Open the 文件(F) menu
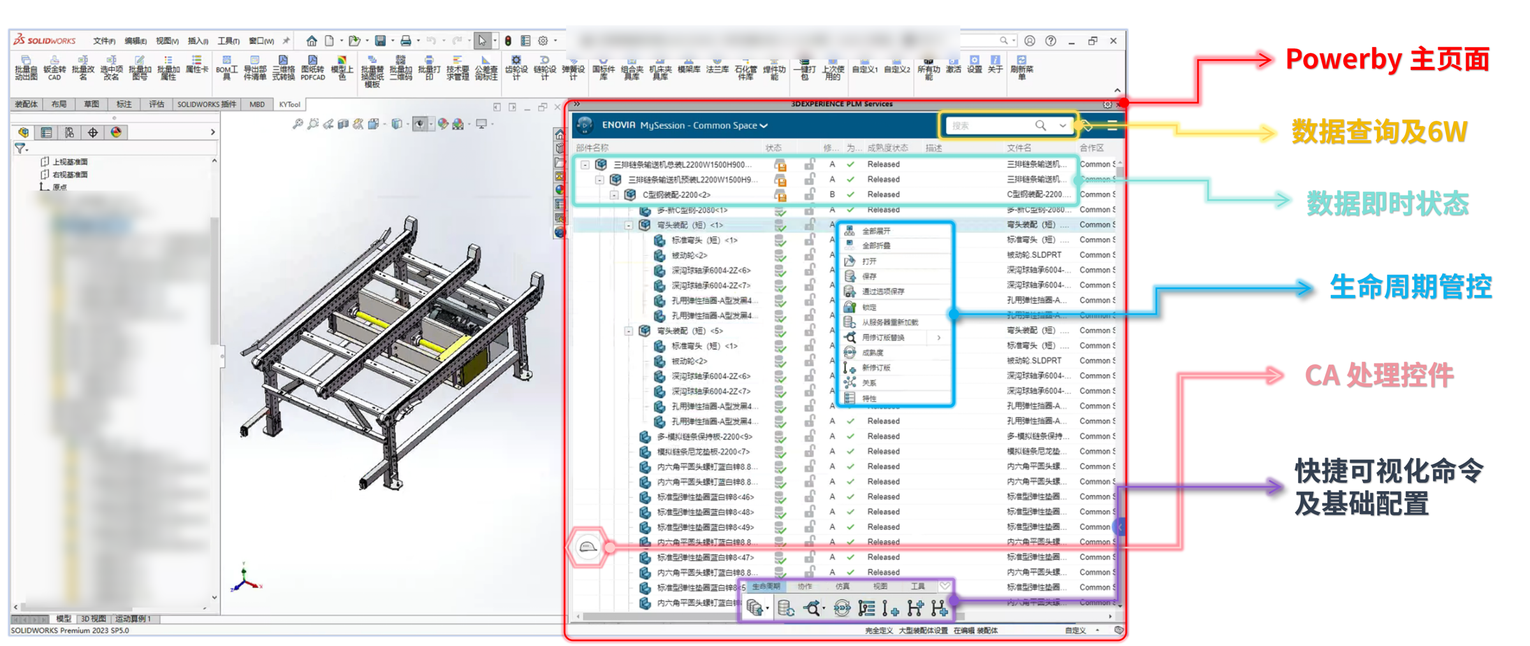 (104, 41)
